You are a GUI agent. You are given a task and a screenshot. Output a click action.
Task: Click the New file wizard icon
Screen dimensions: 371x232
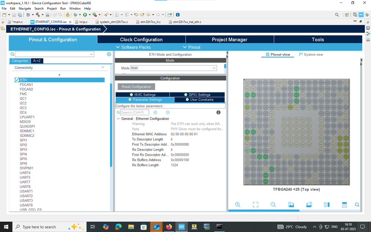click(x=4, y=14)
